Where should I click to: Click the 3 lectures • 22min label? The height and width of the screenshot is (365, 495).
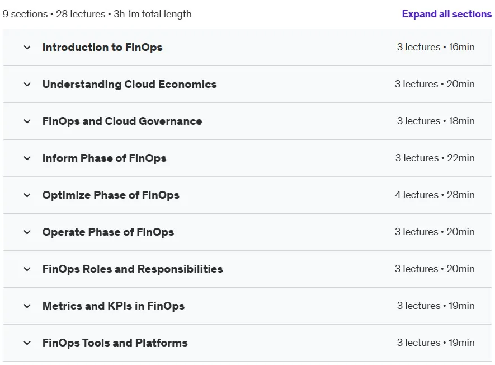(435, 158)
